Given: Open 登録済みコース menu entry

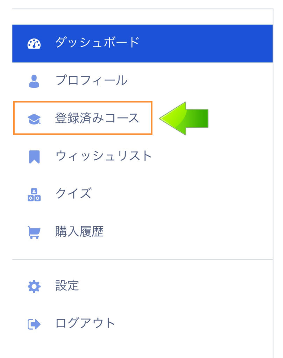Looking at the screenshot, I should coord(97,118).
